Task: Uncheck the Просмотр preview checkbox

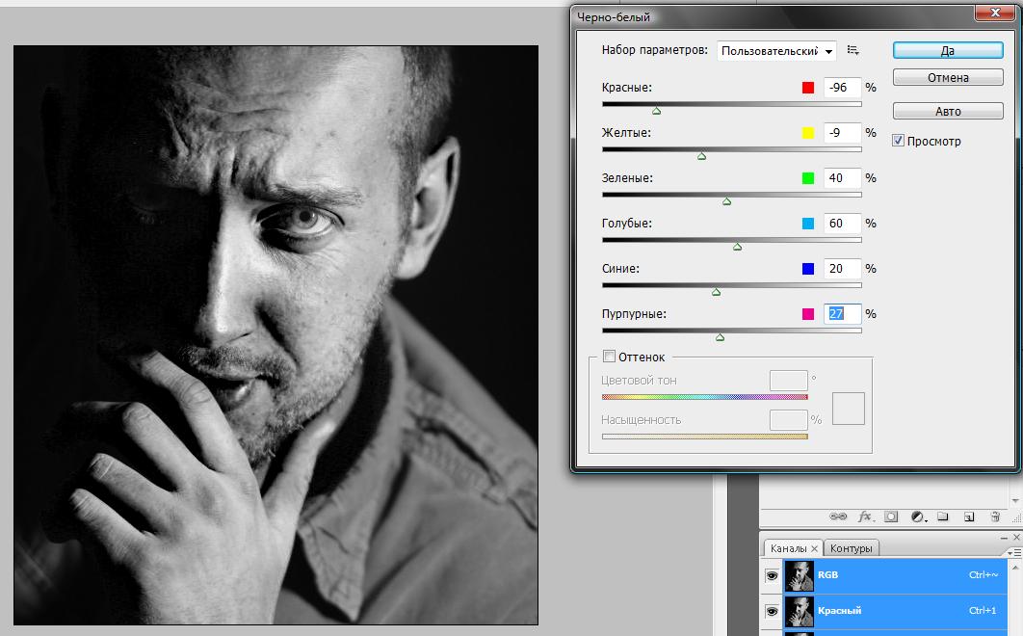Action: point(899,141)
